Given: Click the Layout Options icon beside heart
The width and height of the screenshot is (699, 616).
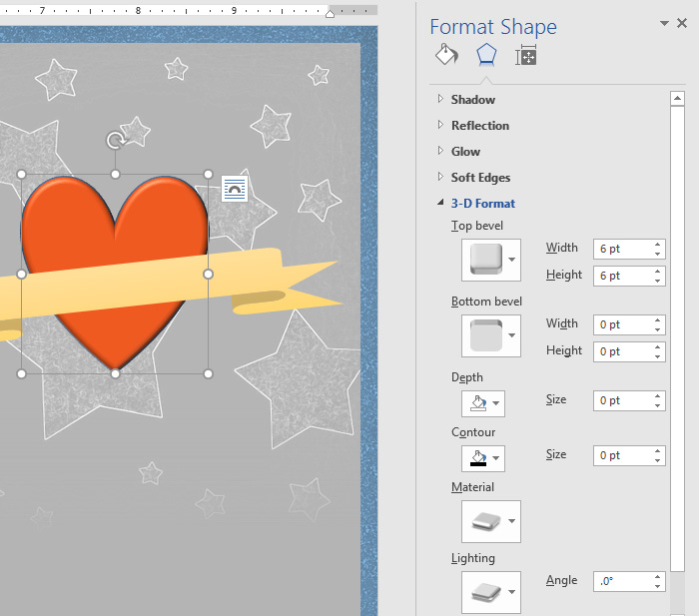Looking at the screenshot, I should coord(235,189).
